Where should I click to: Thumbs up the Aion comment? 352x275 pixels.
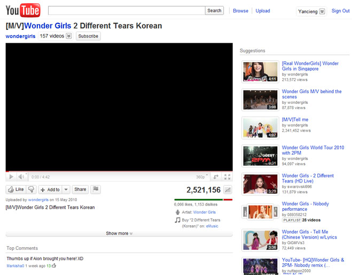click(54, 265)
